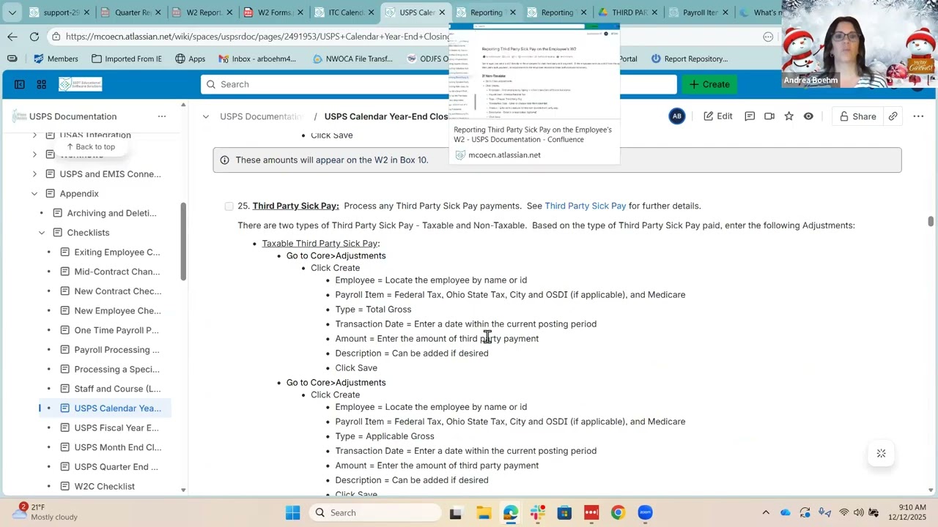Open USPS Documentation breadcrumb link
This screenshot has width=938, height=527.
click(x=261, y=116)
